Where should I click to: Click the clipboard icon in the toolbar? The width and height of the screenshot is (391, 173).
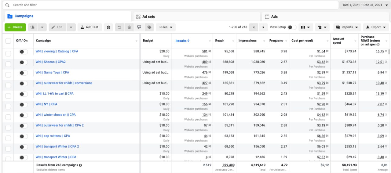click(108, 27)
